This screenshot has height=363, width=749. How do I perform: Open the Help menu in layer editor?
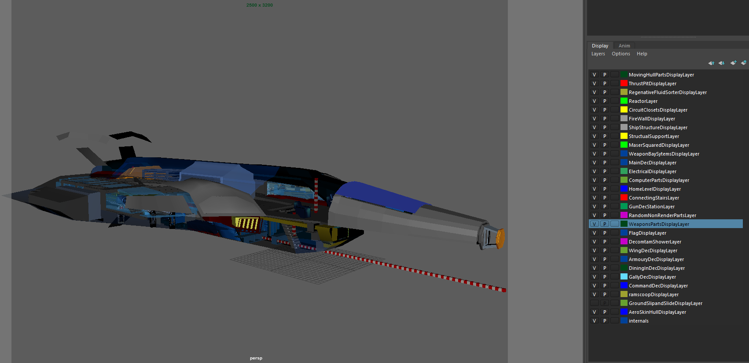click(x=642, y=54)
